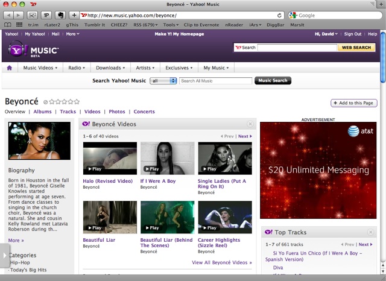Screen dimensions: 386x281
Task: Click the scissors web clip toolbar icon
Action: point(32,15)
